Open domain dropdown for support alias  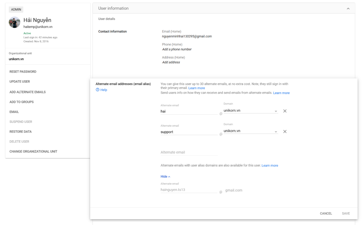(276, 132)
